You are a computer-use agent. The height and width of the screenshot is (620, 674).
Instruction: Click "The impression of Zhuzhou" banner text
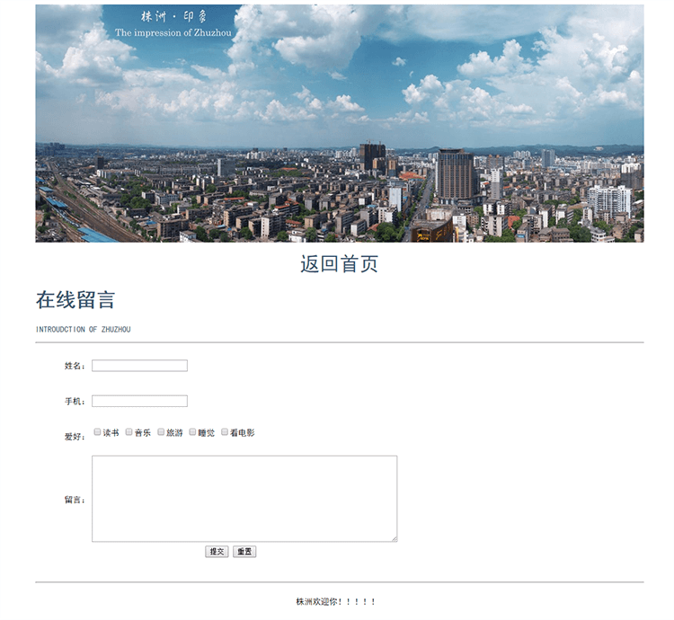tap(173, 33)
